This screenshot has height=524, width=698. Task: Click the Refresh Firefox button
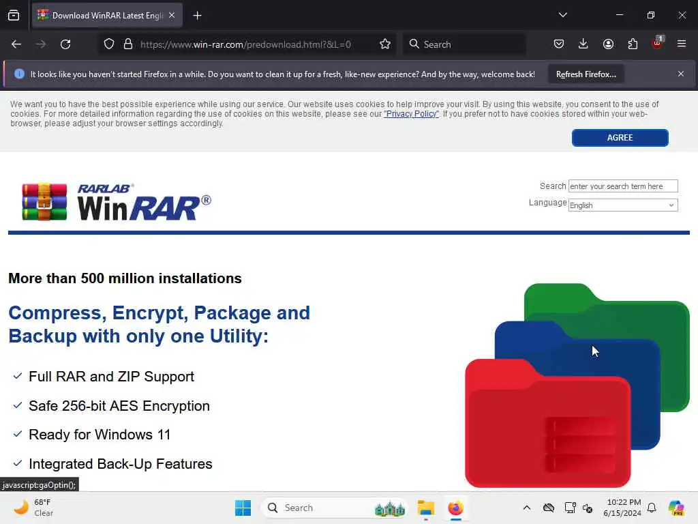click(586, 74)
